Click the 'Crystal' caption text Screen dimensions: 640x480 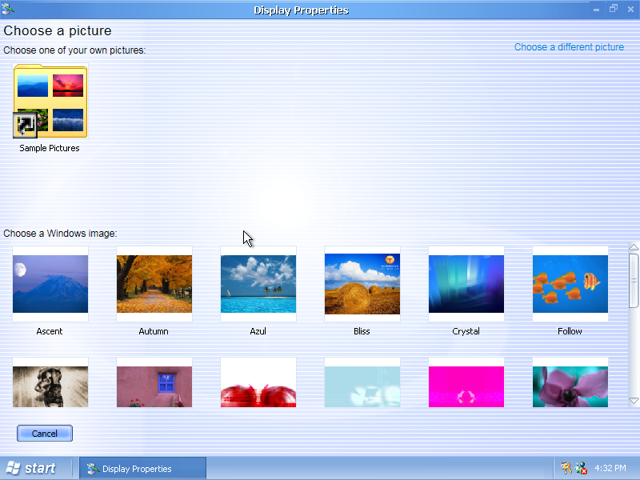pos(466,331)
